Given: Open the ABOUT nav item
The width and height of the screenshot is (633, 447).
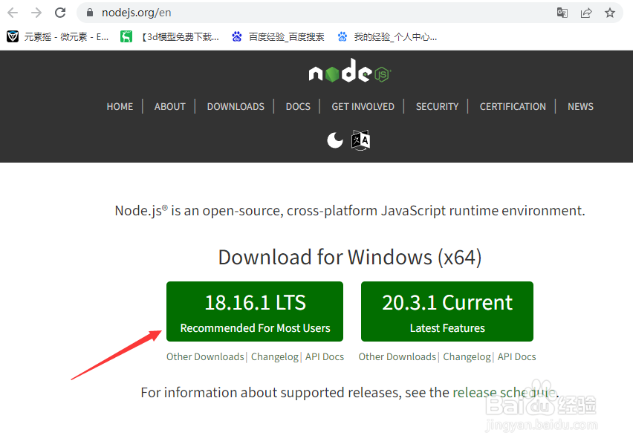Looking at the screenshot, I should click(x=170, y=106).
